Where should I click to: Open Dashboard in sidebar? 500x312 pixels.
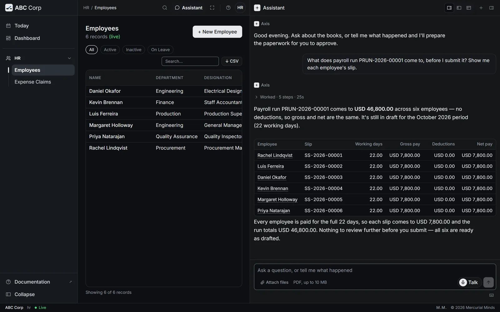[39, 38]
